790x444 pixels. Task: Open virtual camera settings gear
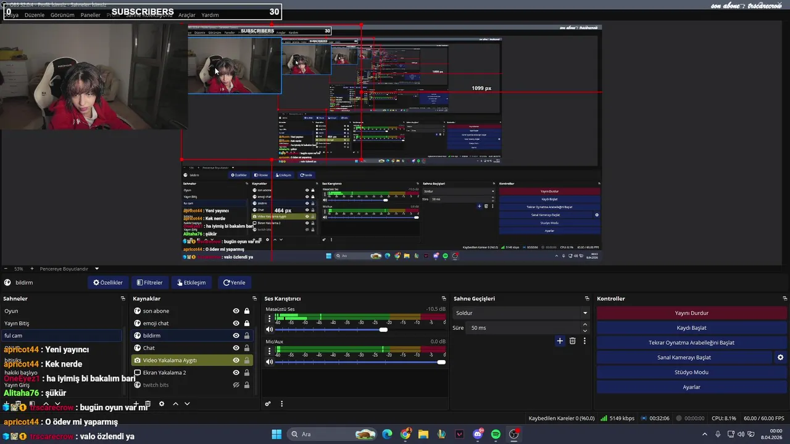pos(780,357)
